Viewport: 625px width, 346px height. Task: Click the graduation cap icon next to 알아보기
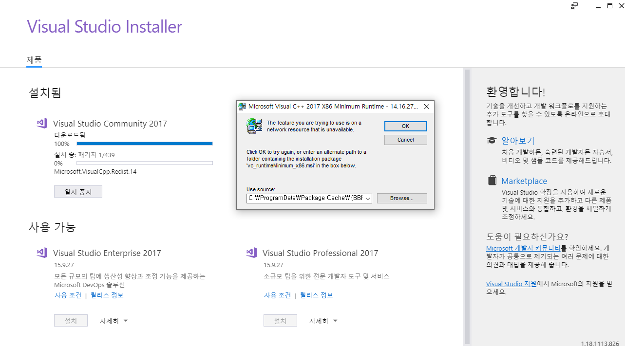[492, 141]
